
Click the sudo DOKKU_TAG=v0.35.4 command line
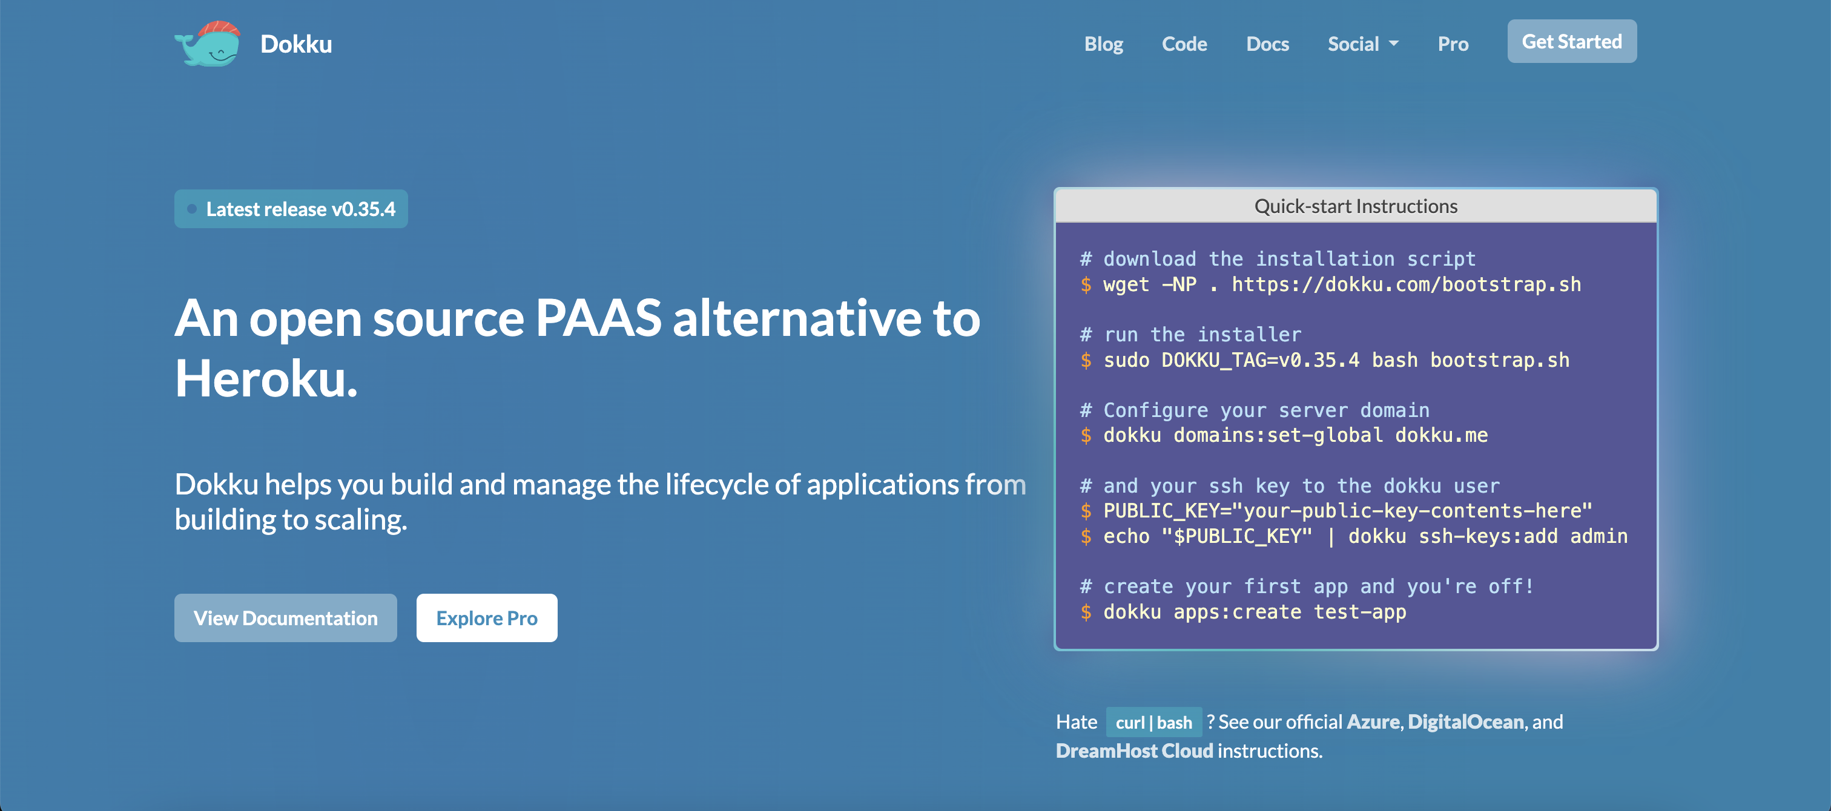point(1325,360)
